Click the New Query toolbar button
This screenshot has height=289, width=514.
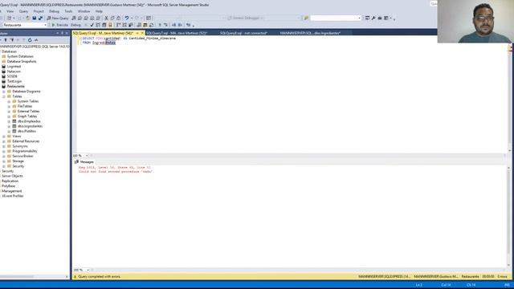58,18
